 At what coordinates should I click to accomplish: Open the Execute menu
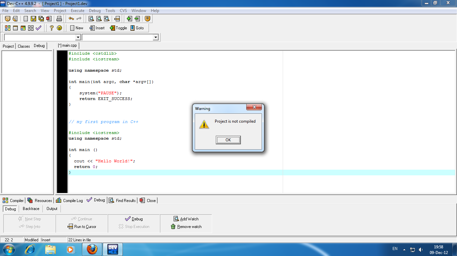pos(78,11)
